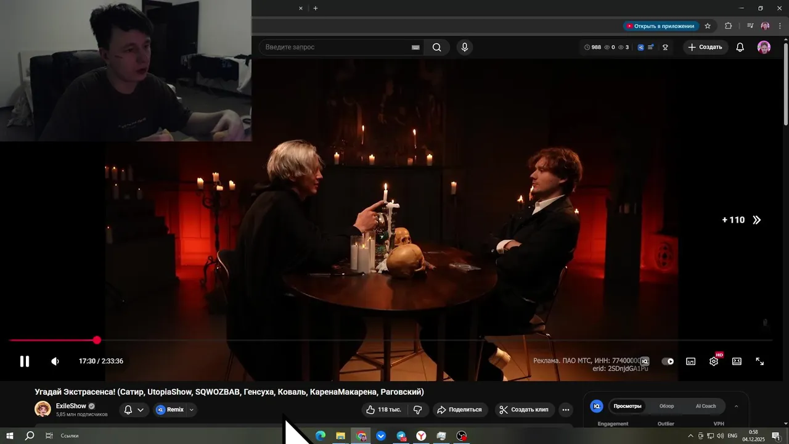The width and height of the screenshot is (789, 444).
Task: Open File Explorer from taskbar
Action: (x=340, y=436)
